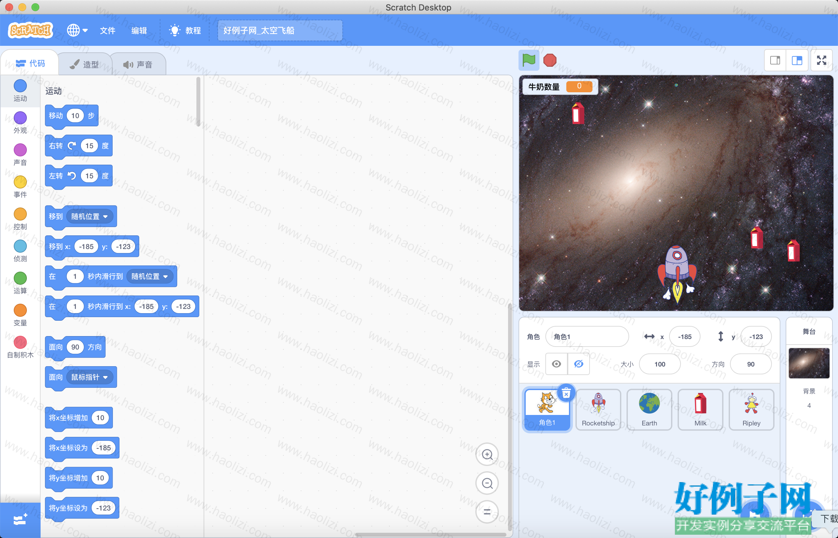
Task: Delete 角色1 using the trash icon
Action: tap(566, 394)
